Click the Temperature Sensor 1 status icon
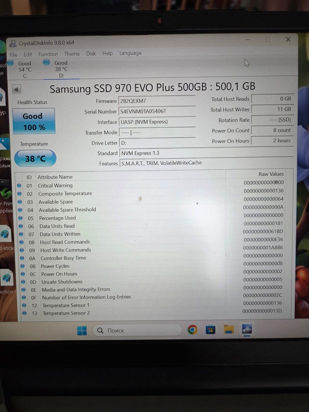Screen dimensions: 309x412 (x=24, y=305)
